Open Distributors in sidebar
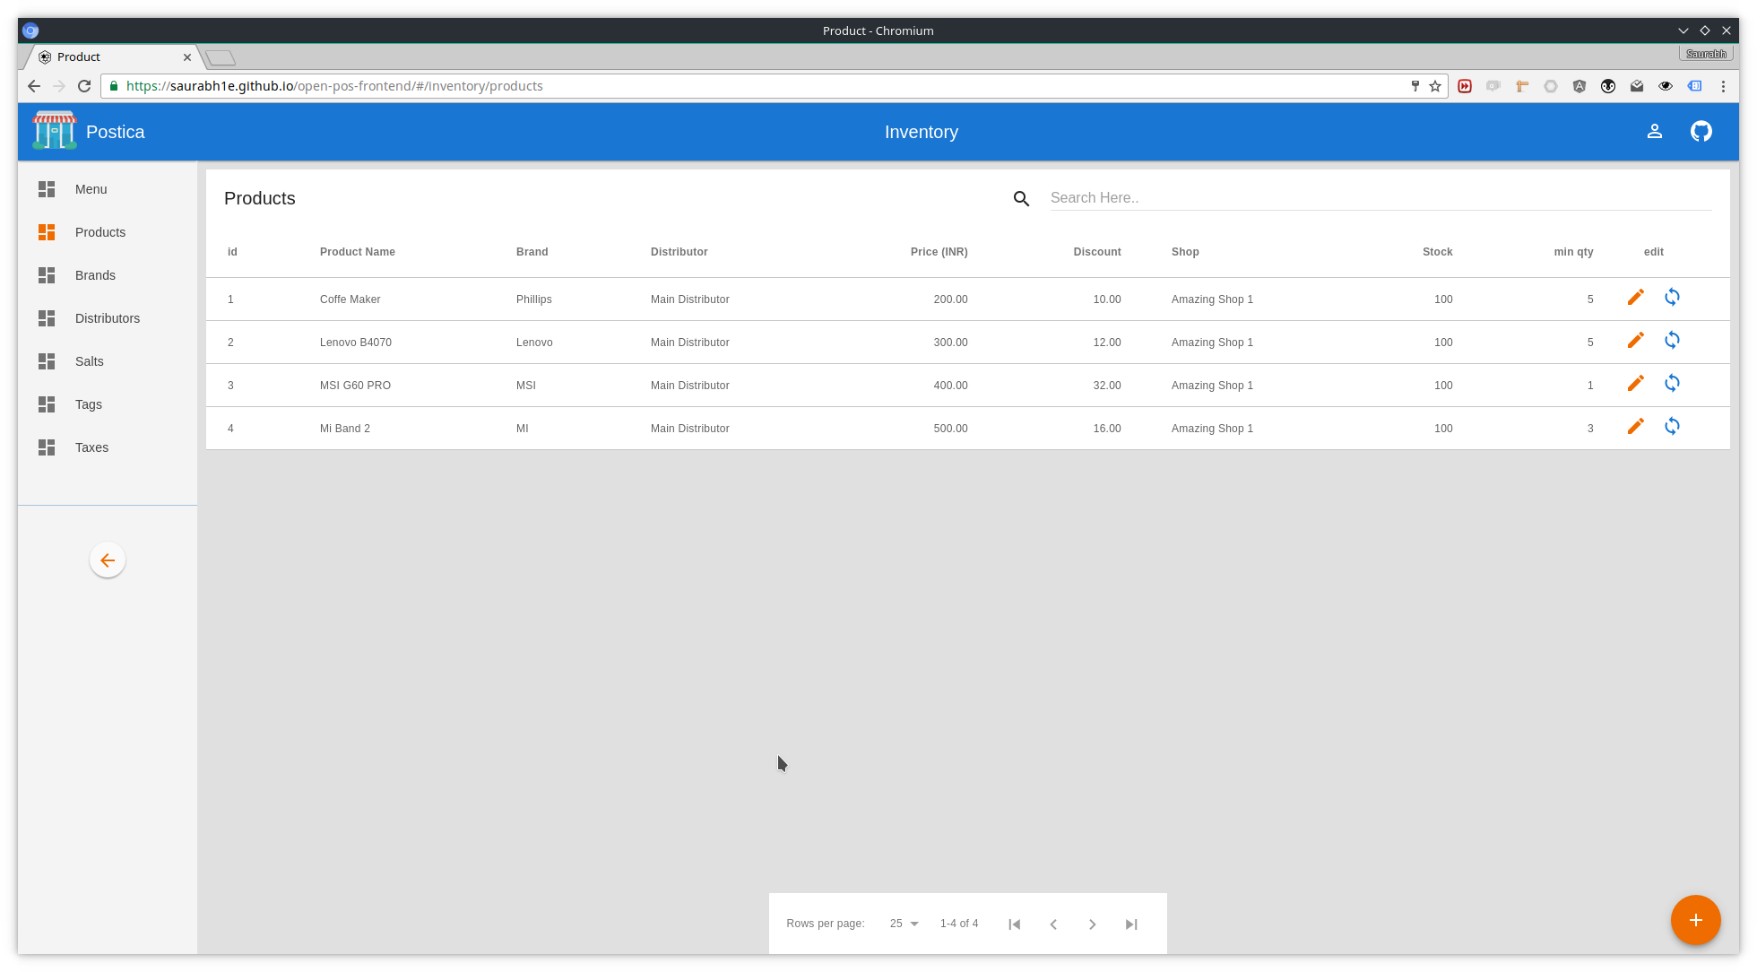 pos(107,318)
